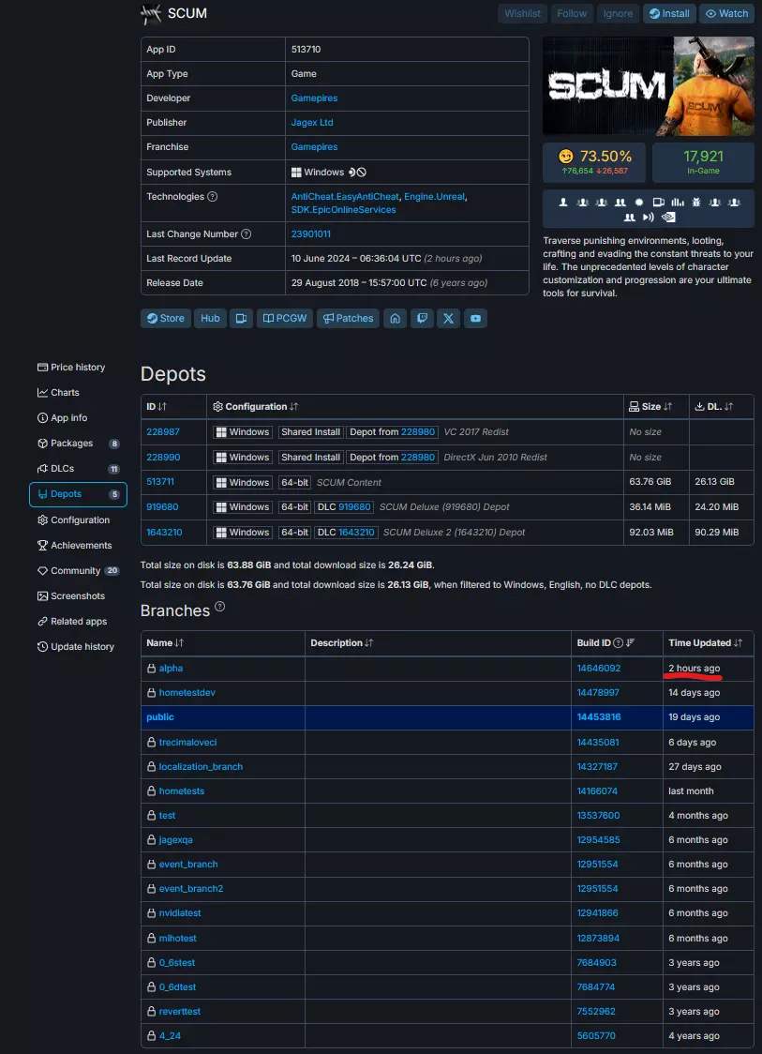Toggle Ignore for SCUM

point(618,13)
